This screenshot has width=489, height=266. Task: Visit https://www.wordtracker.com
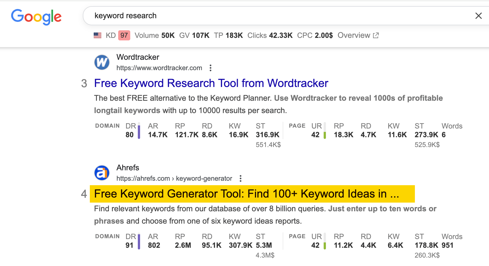tap(159, 68)
